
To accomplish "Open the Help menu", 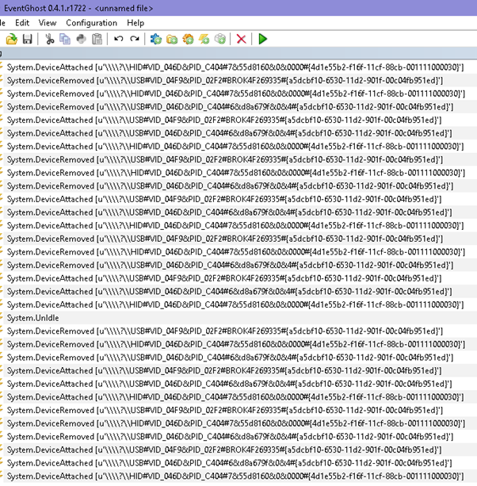I will (135, 23).
